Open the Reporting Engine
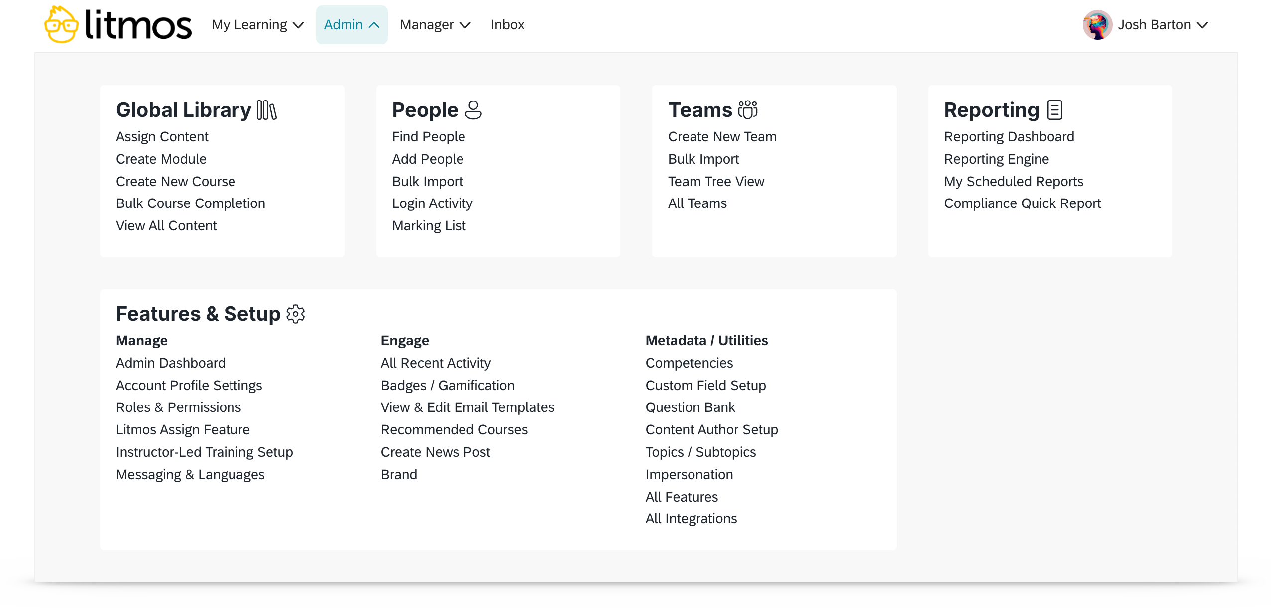 click(996, 159)
